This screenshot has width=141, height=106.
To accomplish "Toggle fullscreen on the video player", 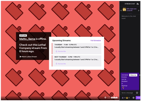I will pos(109,97).
